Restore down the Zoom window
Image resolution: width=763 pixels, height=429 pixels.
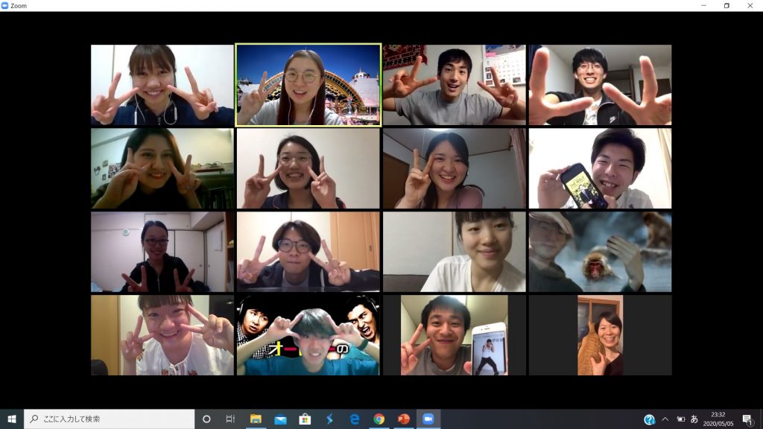click(726, 5)
